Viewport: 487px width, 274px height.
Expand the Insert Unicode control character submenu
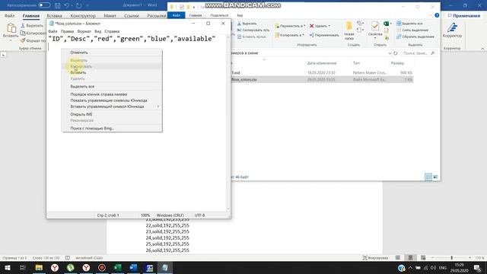(112, 107)
